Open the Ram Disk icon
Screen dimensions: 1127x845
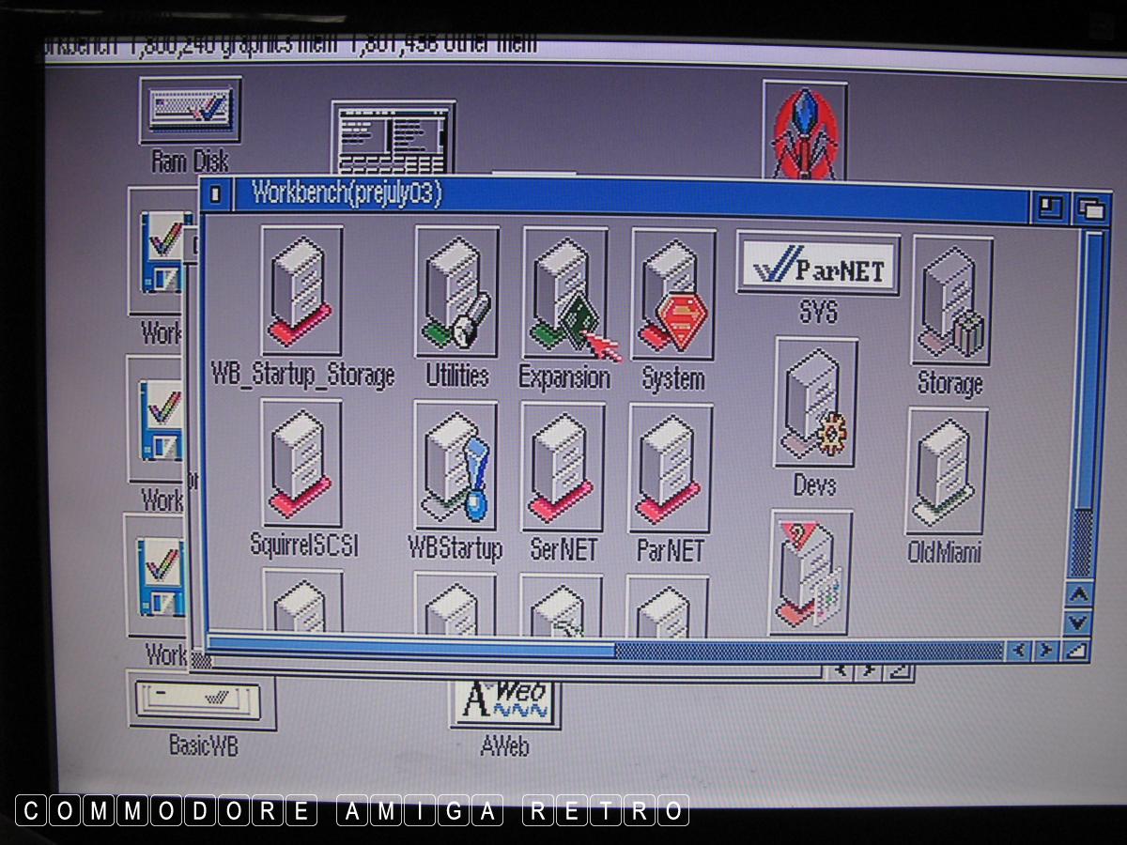191,111
